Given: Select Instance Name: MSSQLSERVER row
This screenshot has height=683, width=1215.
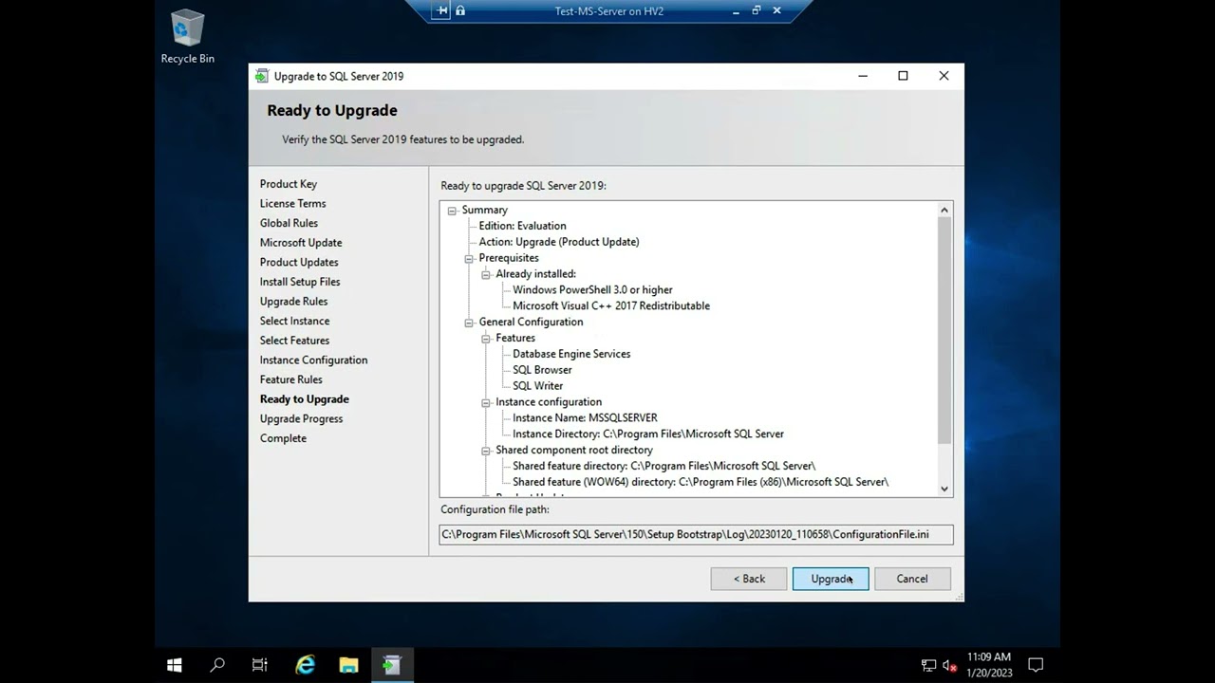Looking at the screenshot, I should coord(585,417).
